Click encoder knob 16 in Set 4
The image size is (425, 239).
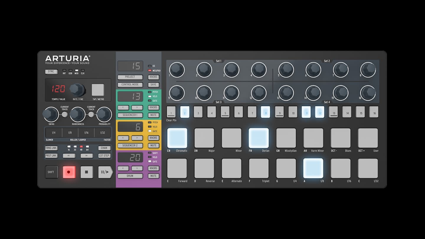tap(368, 93)
